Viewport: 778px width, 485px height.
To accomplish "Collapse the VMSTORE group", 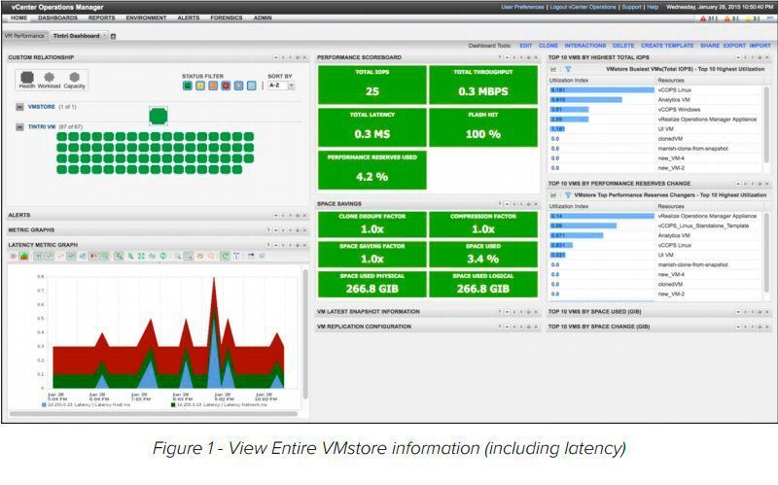I will [x=19, y=107].
